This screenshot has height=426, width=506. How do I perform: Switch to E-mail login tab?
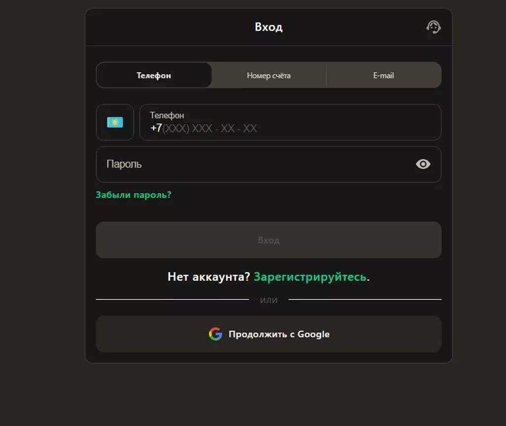pyautogui.click(x=383, y=75)
